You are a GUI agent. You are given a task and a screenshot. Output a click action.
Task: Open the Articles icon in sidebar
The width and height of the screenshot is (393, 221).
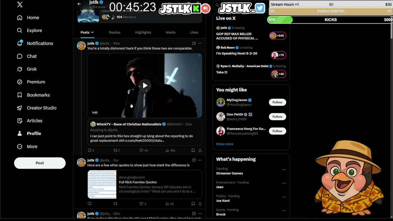(20, 121)
